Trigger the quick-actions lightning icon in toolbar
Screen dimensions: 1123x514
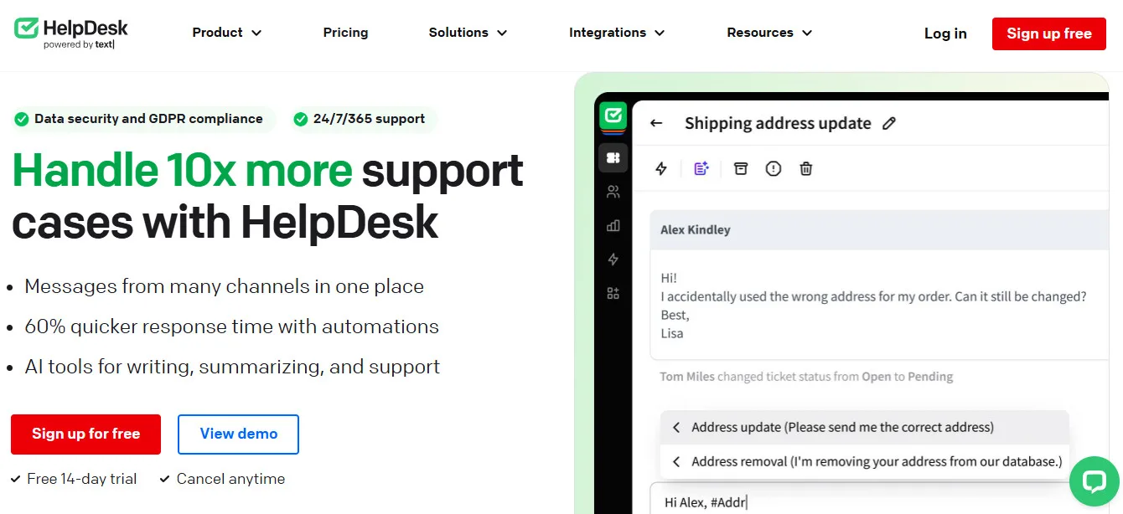pyautogui.click(x=660, y=168)
